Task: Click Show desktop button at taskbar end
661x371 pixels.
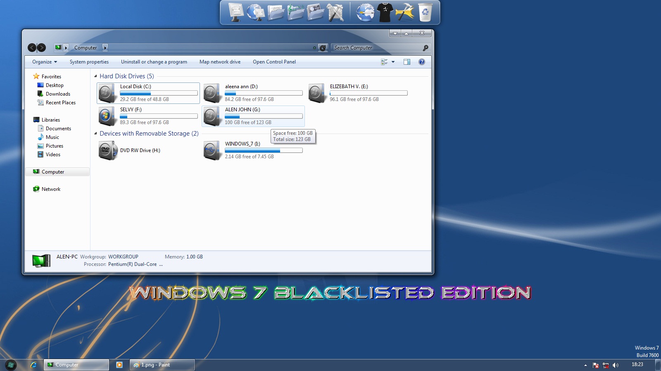Action: click(658, 365)
